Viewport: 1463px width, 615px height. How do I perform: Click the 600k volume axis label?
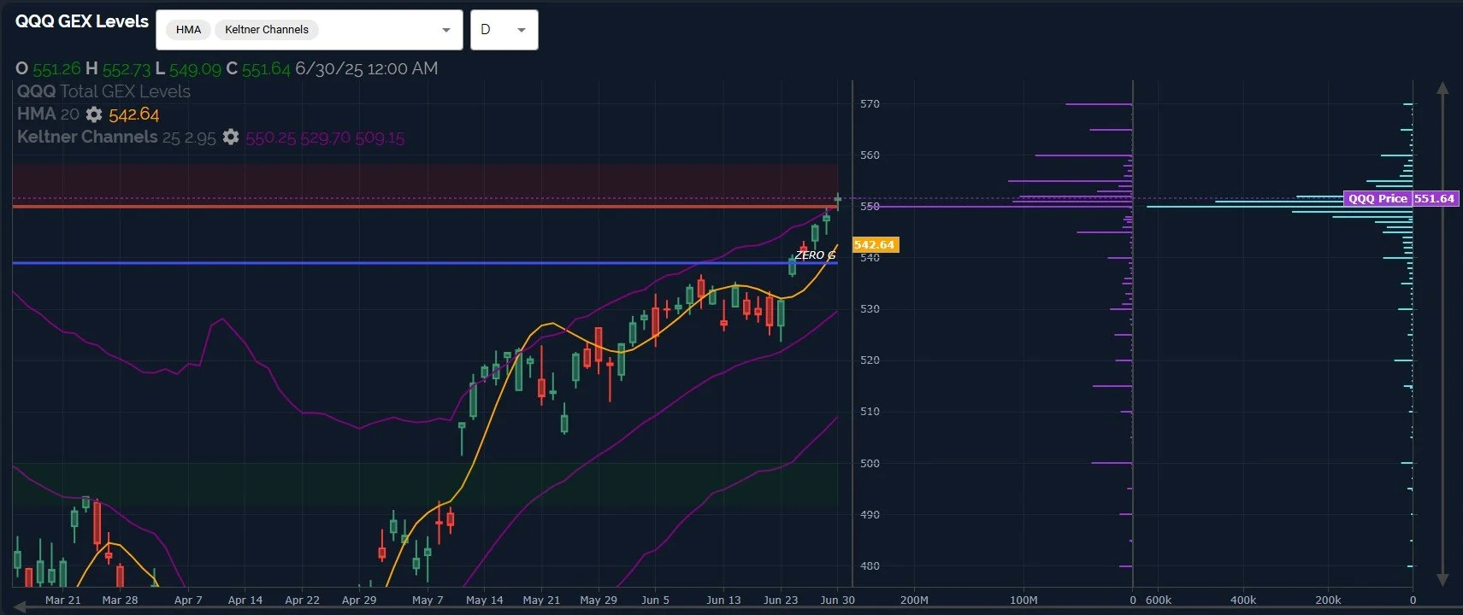(1159, 600)
